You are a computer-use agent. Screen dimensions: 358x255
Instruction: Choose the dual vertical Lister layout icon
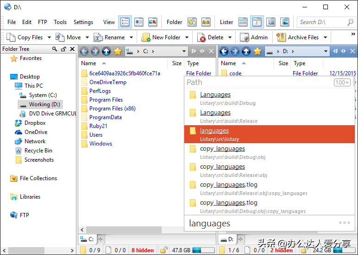(257, 22)
